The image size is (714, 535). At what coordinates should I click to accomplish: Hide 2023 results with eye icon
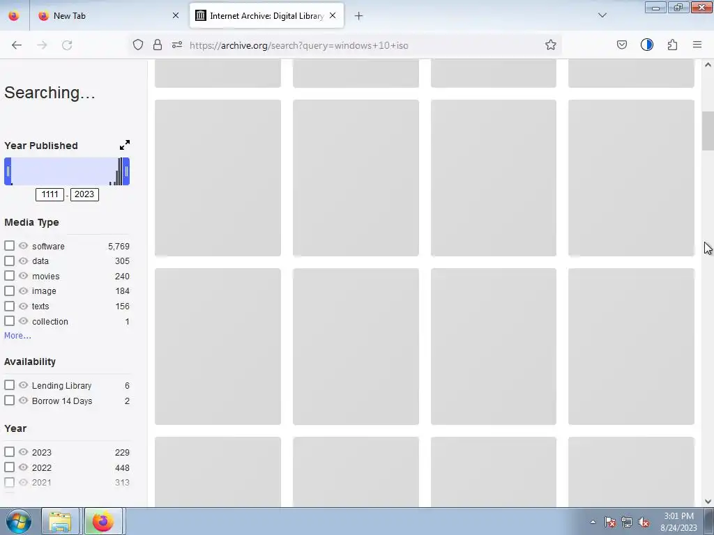[x=23, y=451]
